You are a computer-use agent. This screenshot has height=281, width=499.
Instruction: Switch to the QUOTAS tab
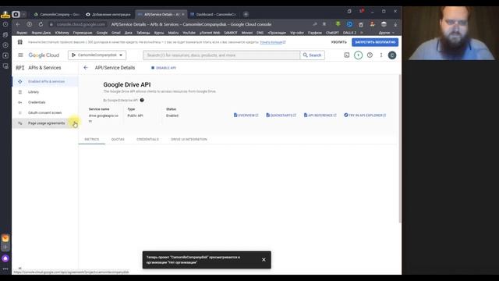[x=118, y=139]
